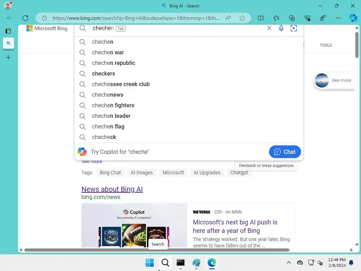Open the Favorites list icon
Image resolution: width=361 pixels, height=271 pixels.
coord(276,18)
